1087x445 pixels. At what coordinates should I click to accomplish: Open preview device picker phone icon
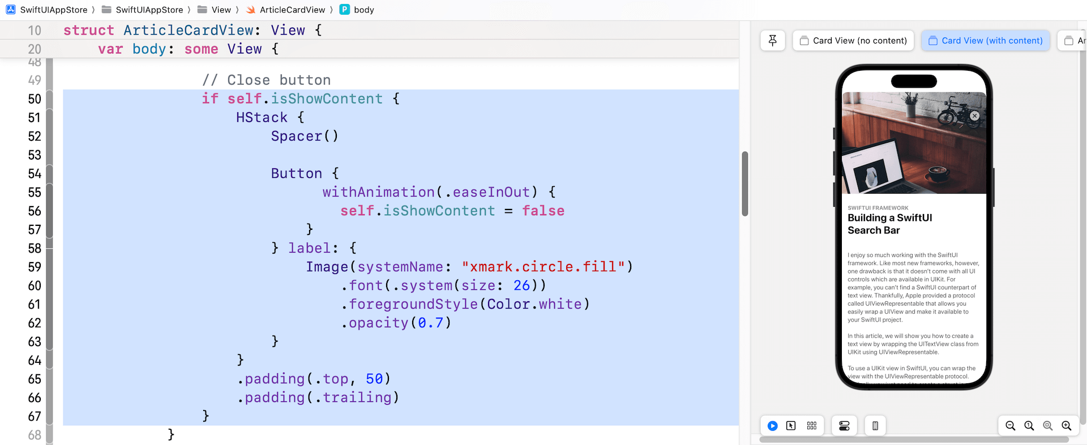(875, 426)
